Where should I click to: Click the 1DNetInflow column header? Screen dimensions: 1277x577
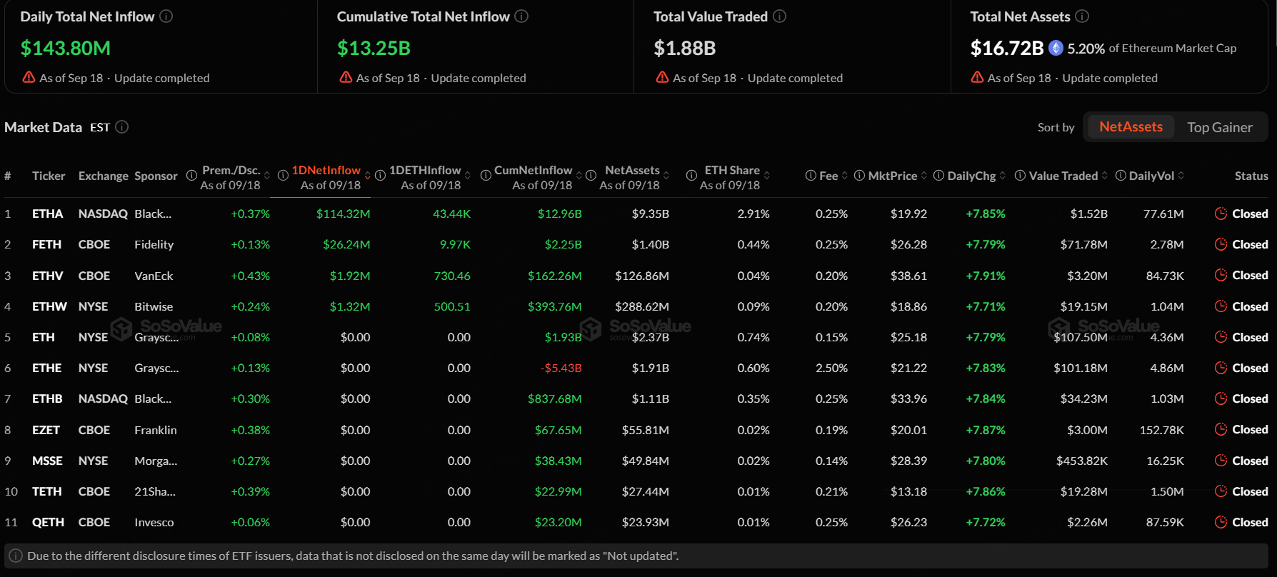[326, 170]
